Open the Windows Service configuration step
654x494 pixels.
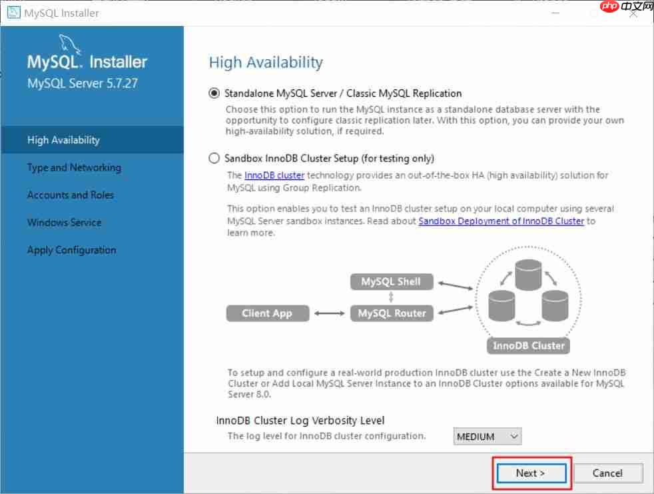(65, 222)
